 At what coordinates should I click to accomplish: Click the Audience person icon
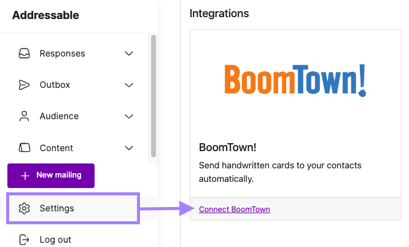pyautogui.click(x=25, y=116)
